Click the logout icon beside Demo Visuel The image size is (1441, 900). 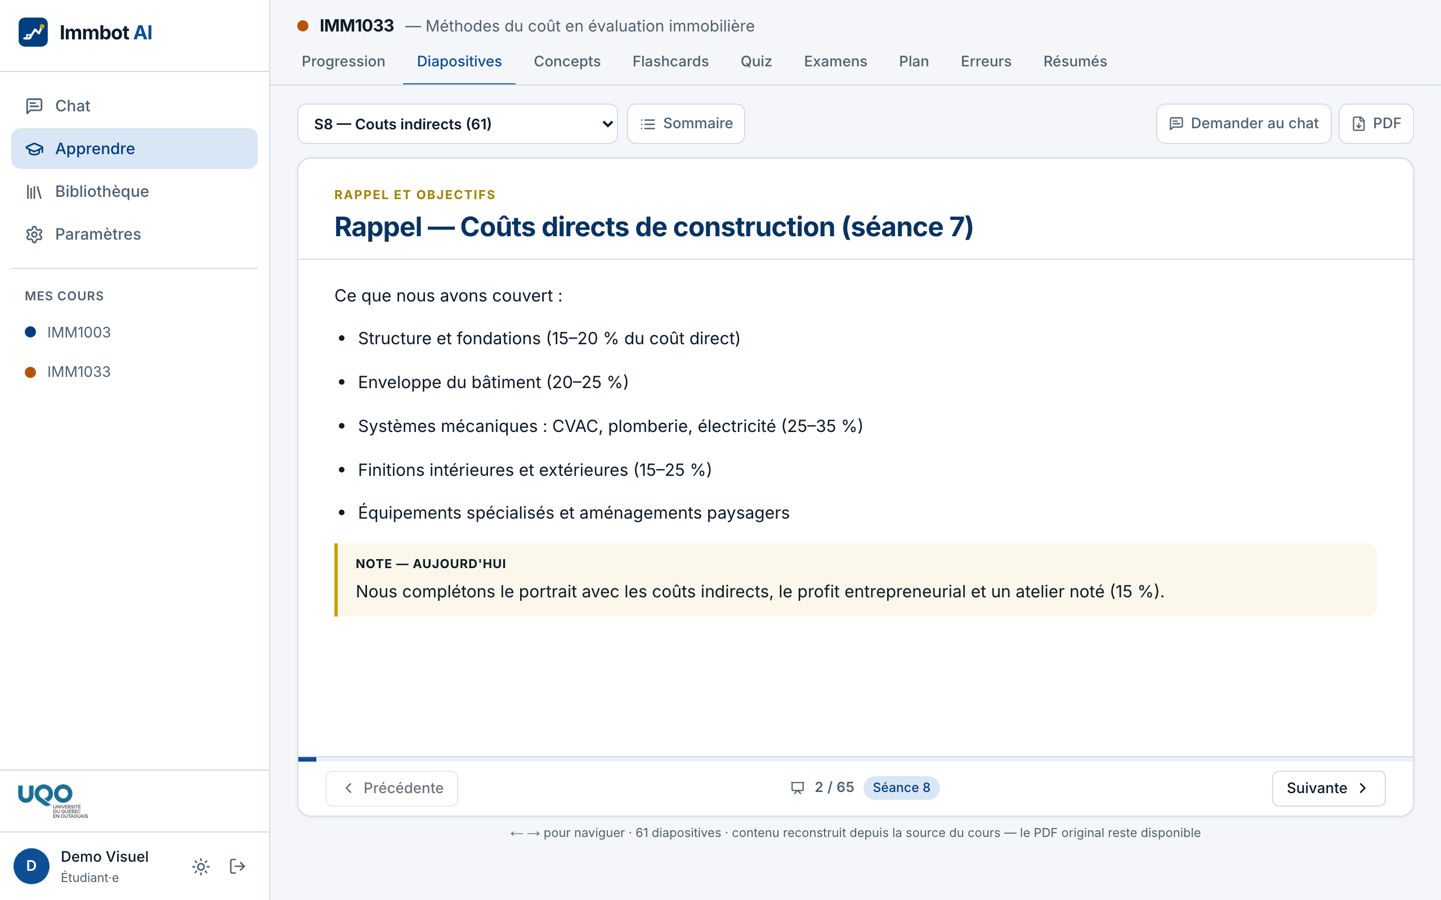pyautogui.click(x=238, y=866)
